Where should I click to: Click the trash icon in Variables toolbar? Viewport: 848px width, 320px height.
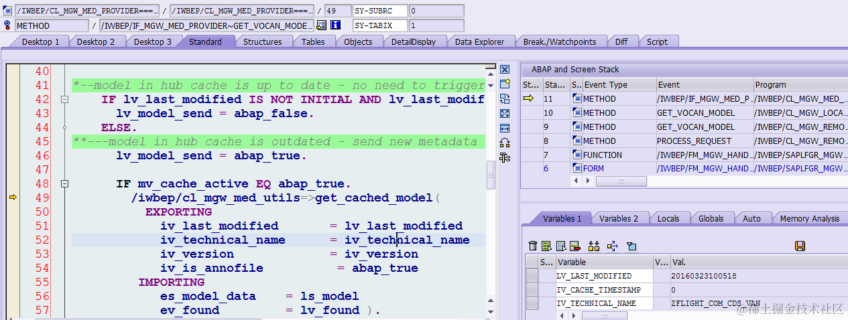pos(533,246)
